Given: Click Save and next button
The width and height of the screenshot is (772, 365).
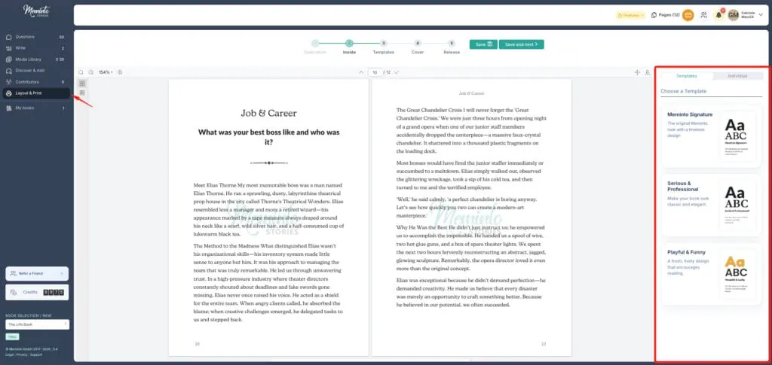Looking at the screenshot, I should [522, 44].
